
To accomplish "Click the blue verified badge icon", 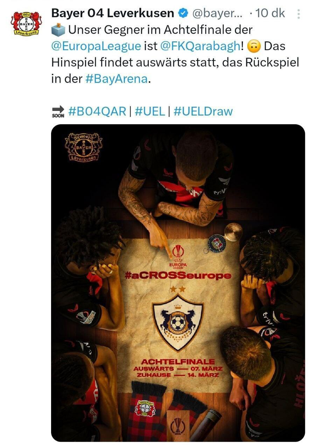I will pos(183,13).
